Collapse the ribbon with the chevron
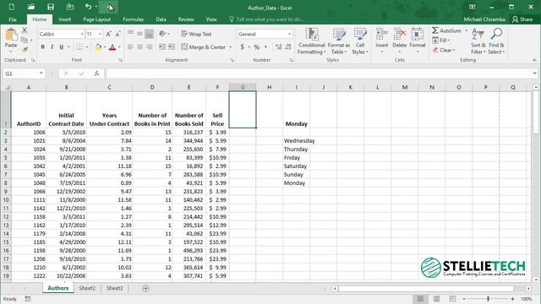This screenshot has height=304, width=541. coord(534,60)
